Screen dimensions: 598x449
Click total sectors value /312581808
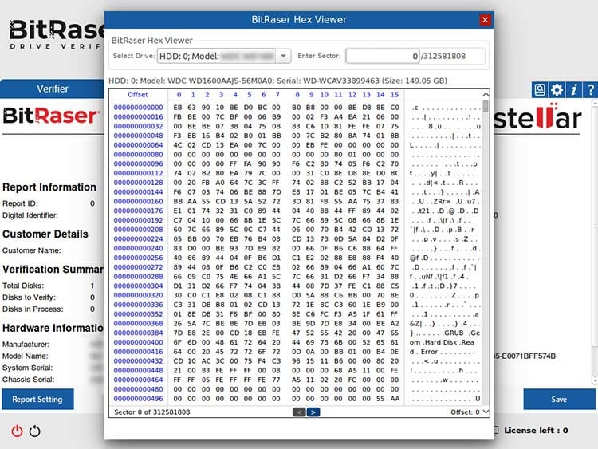(443, 56)
